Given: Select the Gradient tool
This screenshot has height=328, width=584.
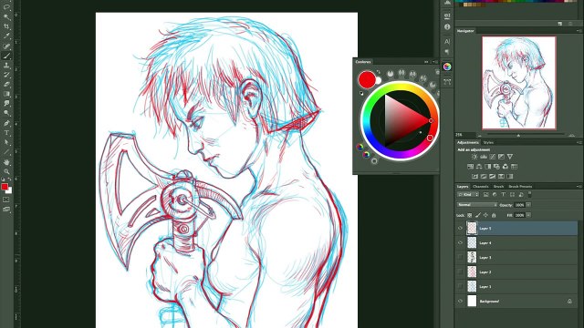Looking at the screenshot, I should pos(6,94).
